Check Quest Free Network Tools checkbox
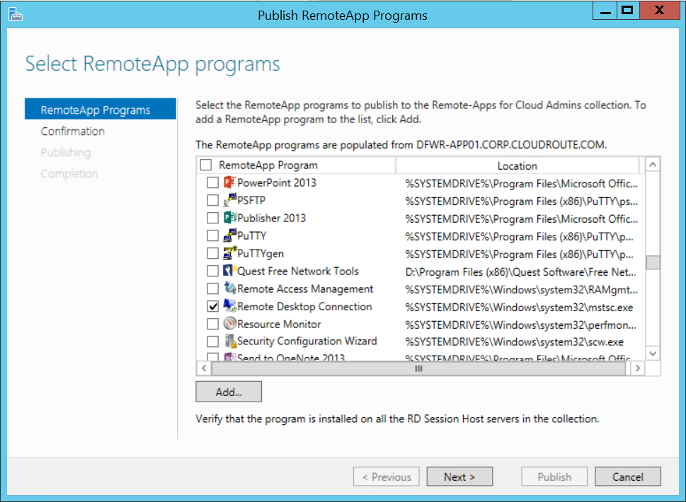The width and height of the screenshot is (686, 502). pyautogui.click(x=212, y=271)
